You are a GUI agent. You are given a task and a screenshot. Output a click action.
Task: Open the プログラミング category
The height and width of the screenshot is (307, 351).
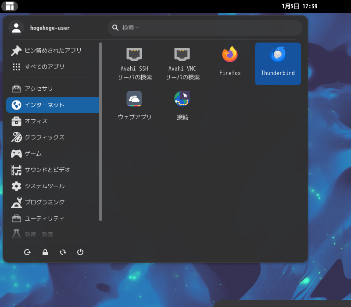(52, 202)
